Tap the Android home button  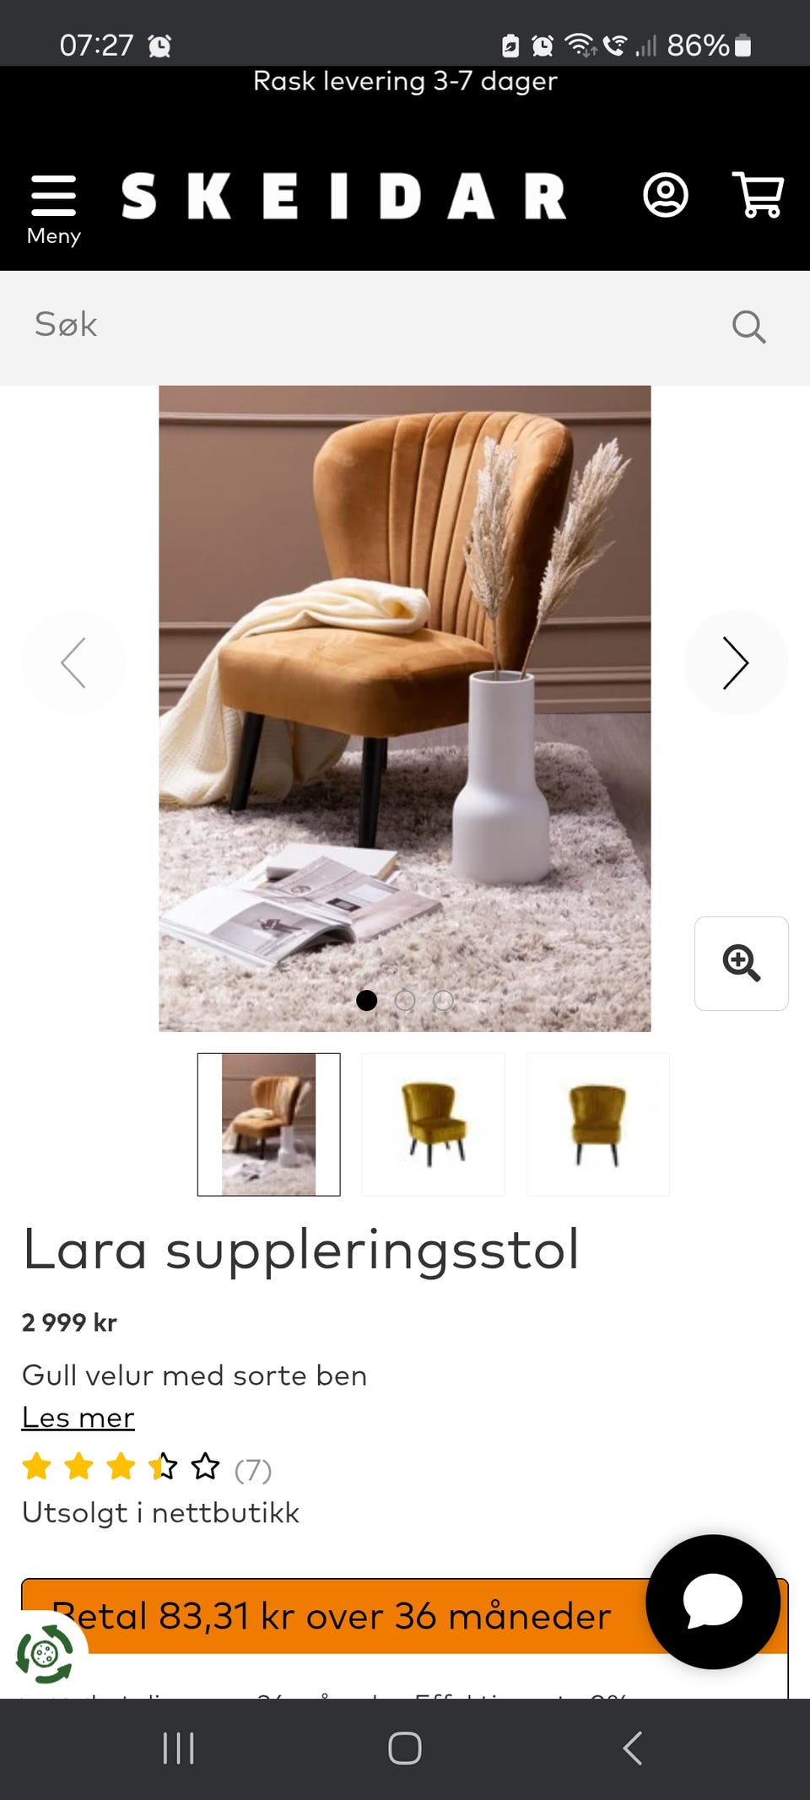[405, 1748]
